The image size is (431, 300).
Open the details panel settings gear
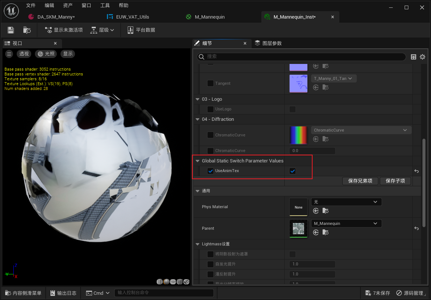click(422, 57)
